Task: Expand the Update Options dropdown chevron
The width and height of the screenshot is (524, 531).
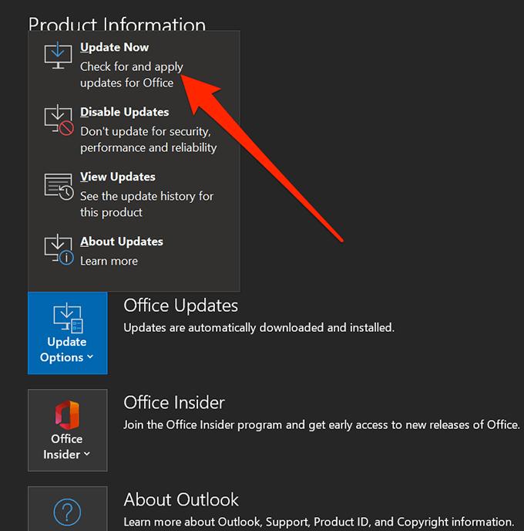Action: [x=91, y=357]
